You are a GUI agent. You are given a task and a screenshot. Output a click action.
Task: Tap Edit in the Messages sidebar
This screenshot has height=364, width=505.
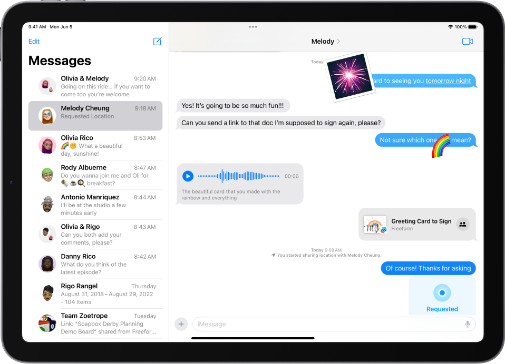(34, 41)
